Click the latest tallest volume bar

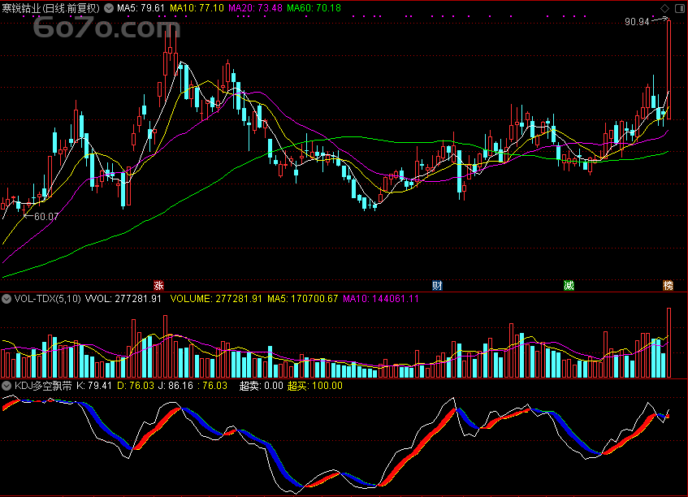pyautogui.click(x=669, y=343)
